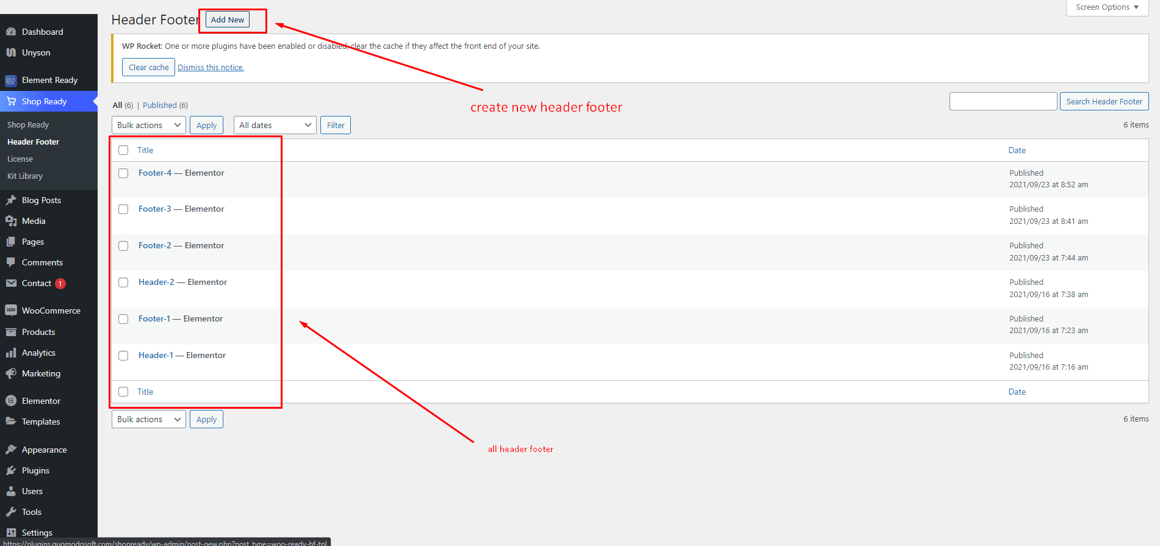Toggle select-all checkbox in table header
Viewport: 1160px width, 546px height.
(x=123, y=150)
